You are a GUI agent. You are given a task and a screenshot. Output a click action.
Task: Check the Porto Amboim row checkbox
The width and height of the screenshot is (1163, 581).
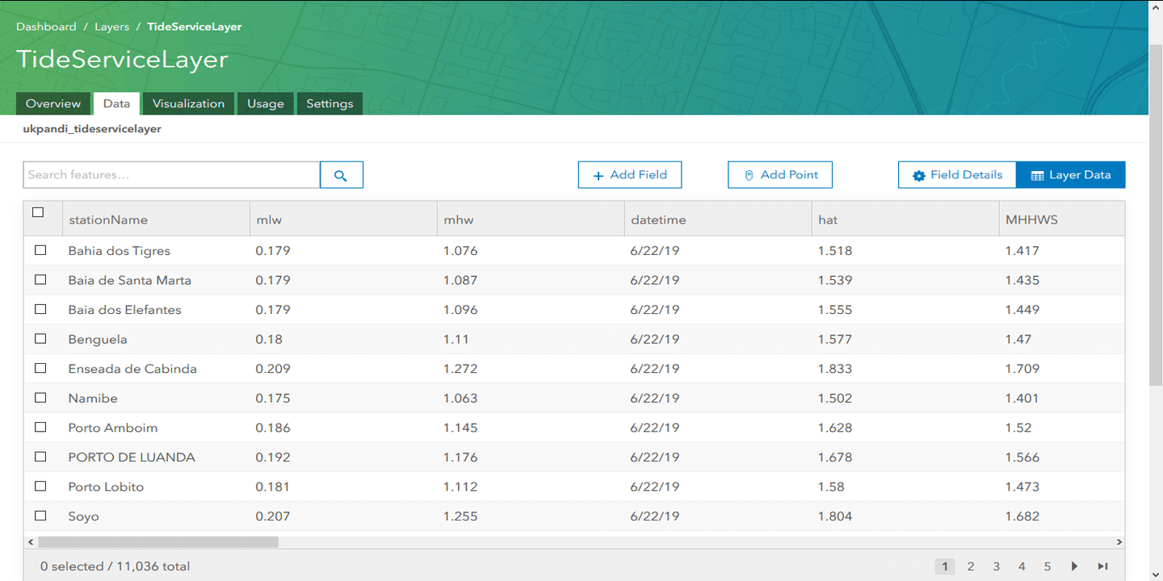tap(40, 428)
